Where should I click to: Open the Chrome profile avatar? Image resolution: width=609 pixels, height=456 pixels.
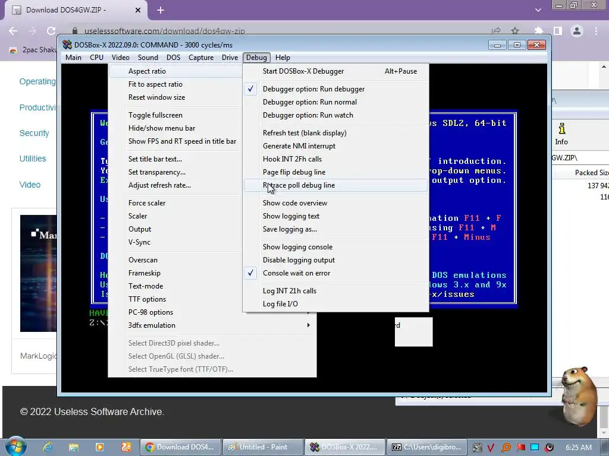tap(577, 31)
